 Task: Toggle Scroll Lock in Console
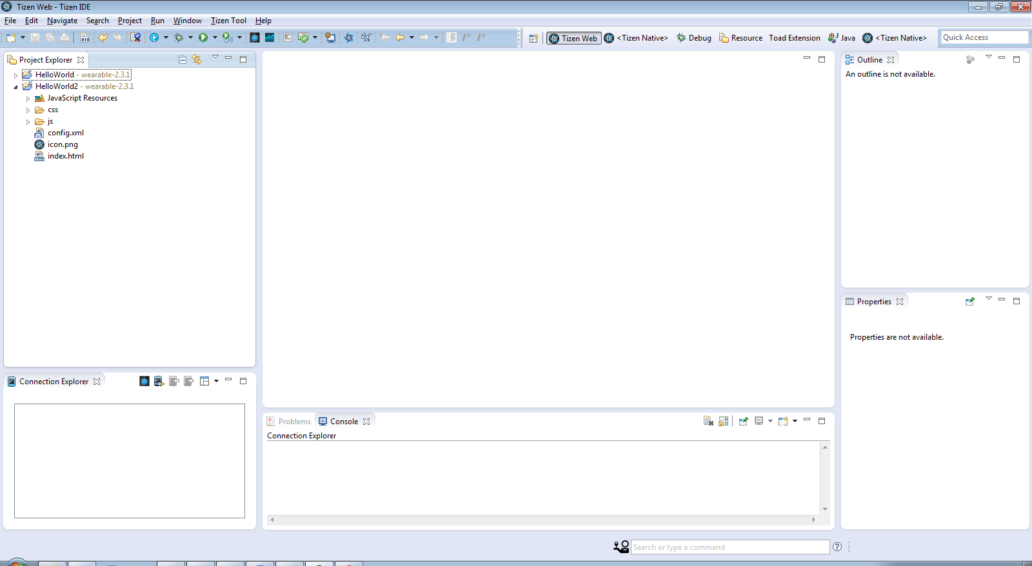[x=724, y=421]
